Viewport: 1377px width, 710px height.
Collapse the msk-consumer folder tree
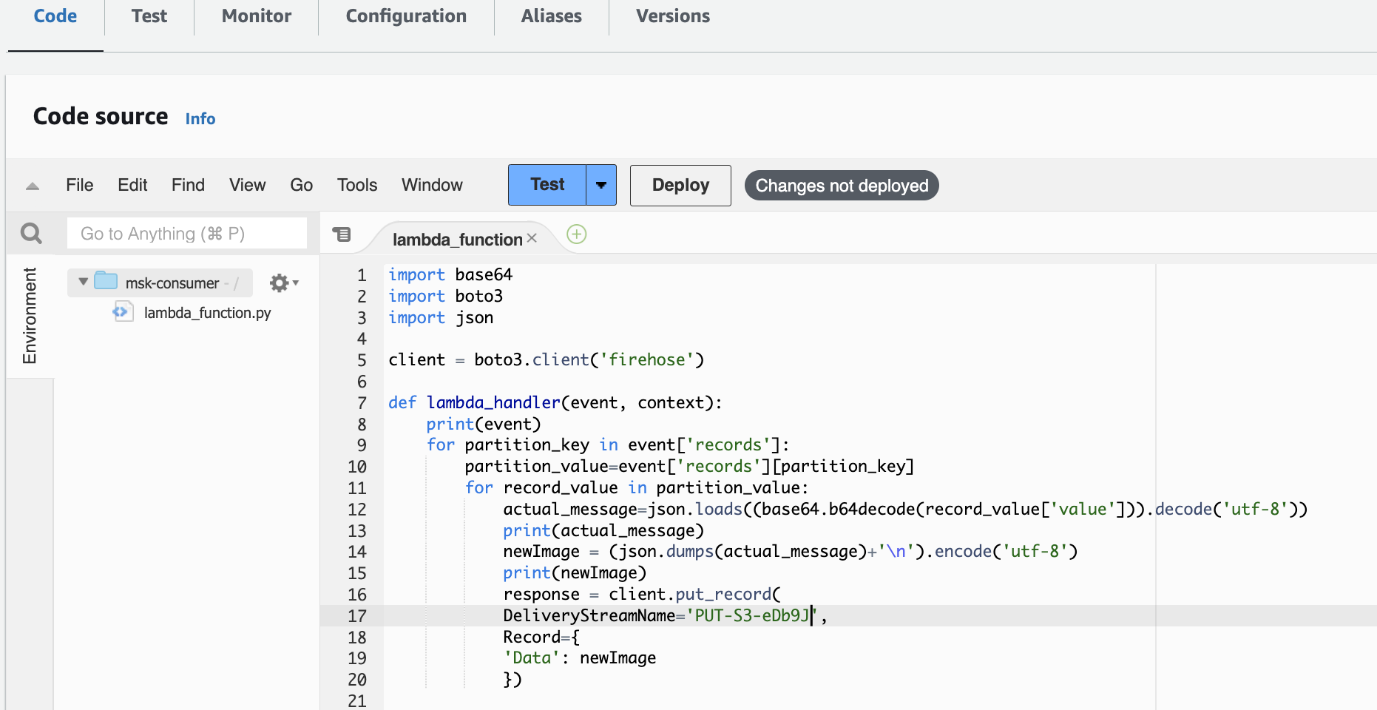(82, 283)
